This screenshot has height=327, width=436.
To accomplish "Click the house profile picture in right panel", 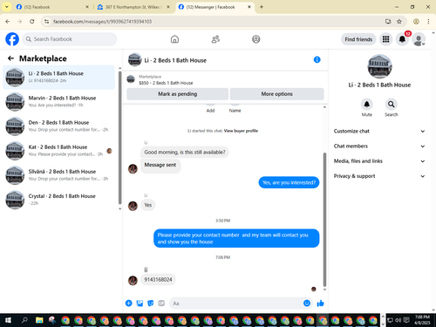I will coord(379,66).
